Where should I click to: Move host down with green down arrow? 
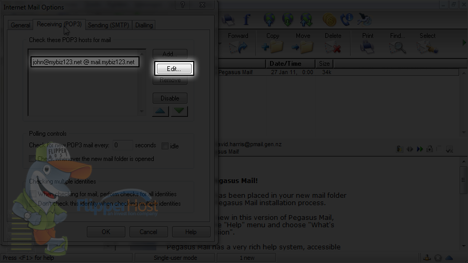coord(179,111)
